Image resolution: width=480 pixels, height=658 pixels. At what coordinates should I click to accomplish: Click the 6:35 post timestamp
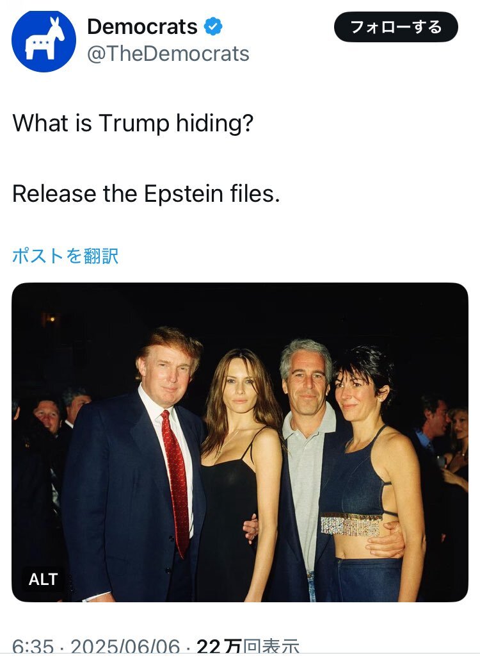point(33,646)
